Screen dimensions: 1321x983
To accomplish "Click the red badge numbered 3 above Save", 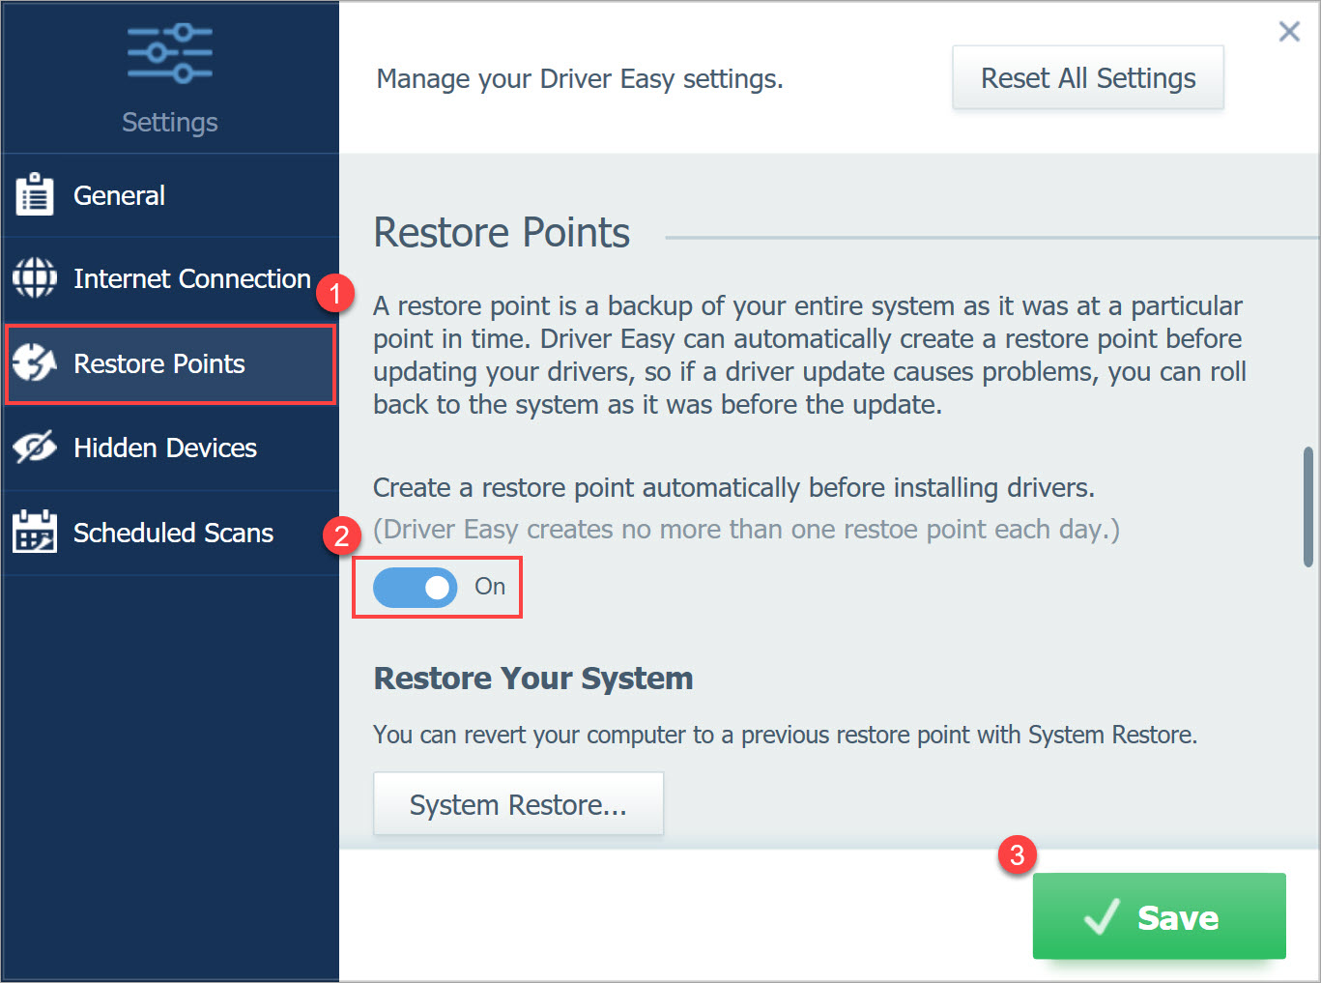I will coord(1017,854).
